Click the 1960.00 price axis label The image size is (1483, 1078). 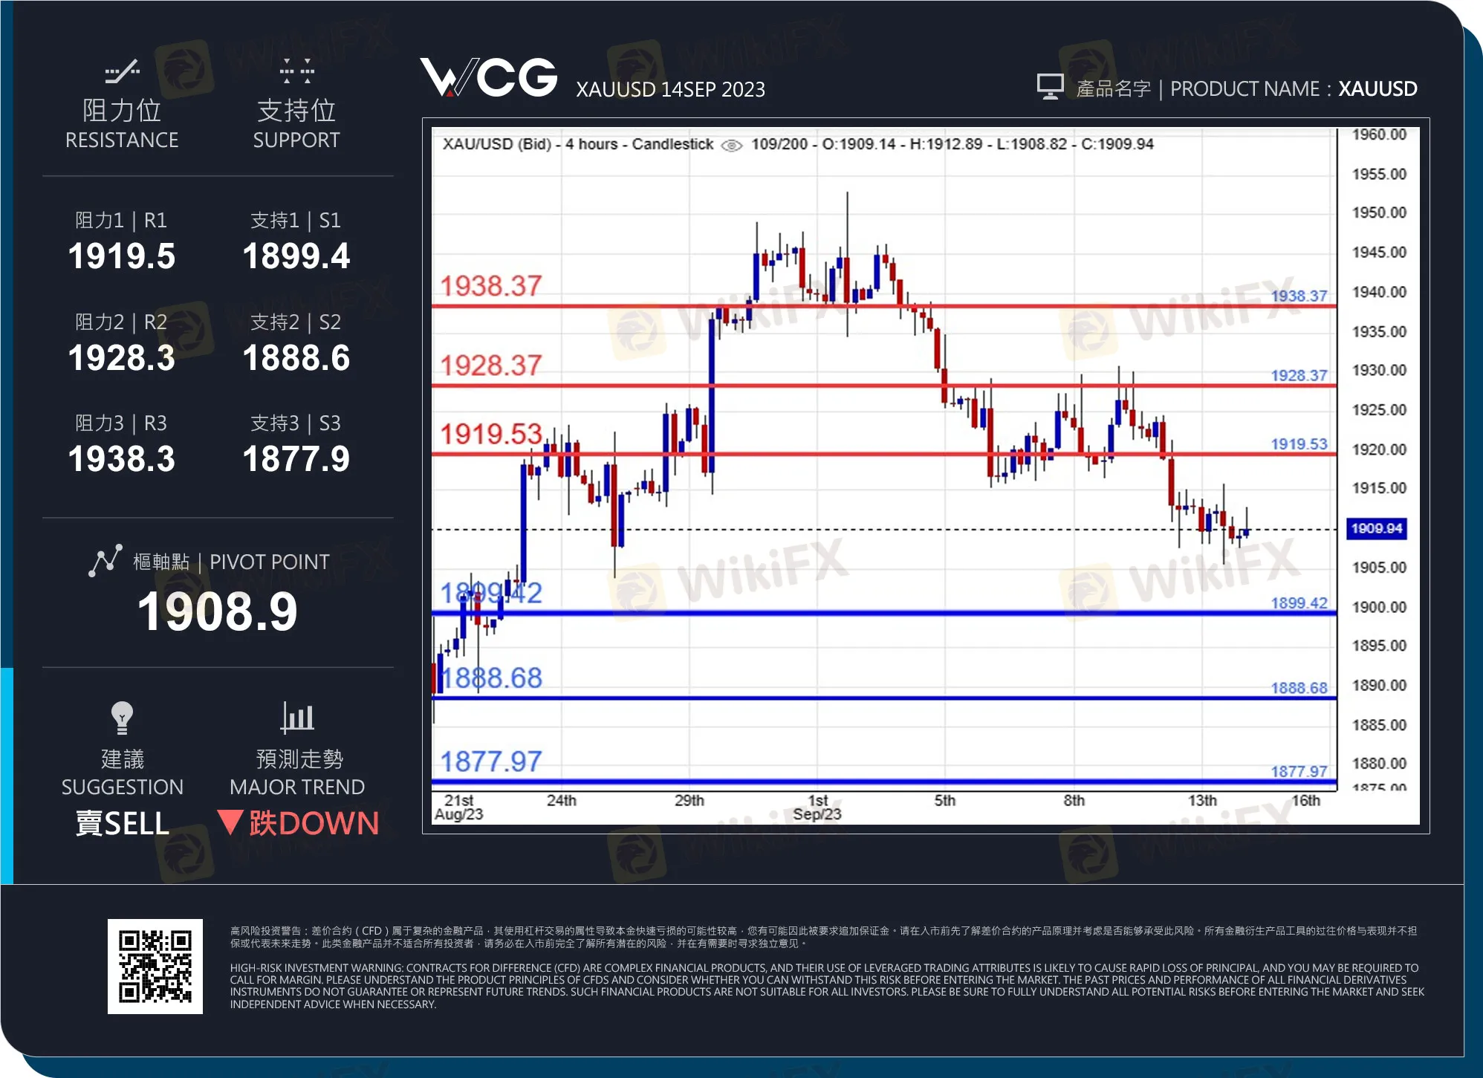point(1379,134)
